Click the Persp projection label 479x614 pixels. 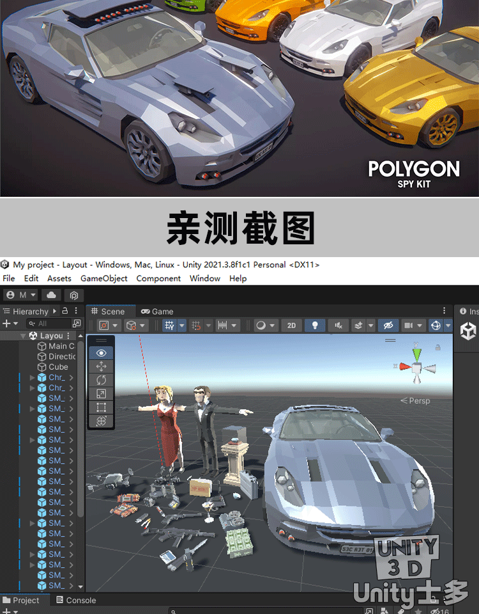[415, 400]
